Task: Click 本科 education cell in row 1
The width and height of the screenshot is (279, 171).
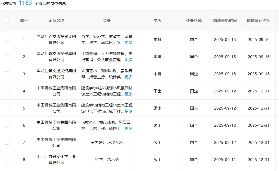Action: click(157, 39)
